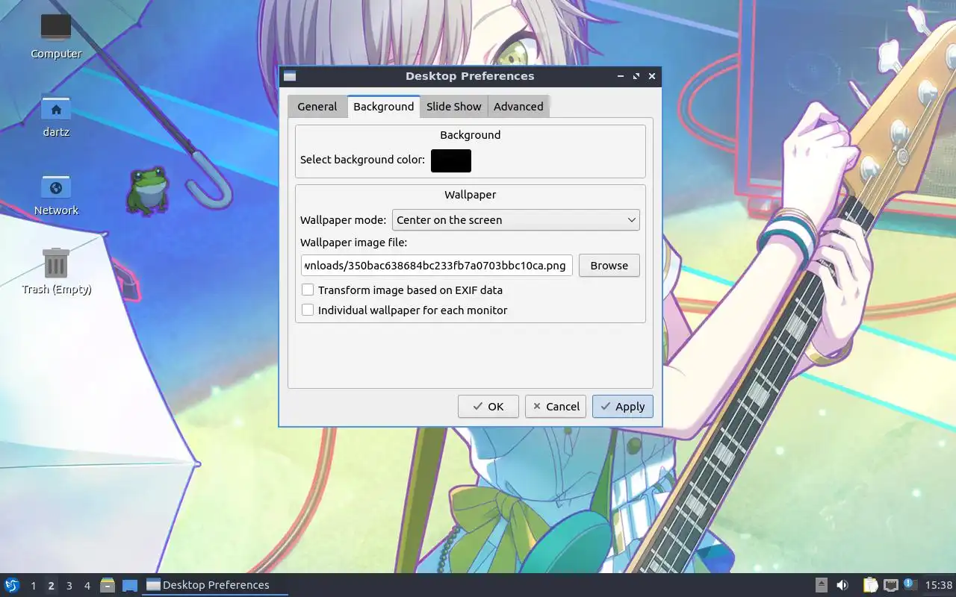Switch to workspace 1 in the pager
This screenshot has height=597, width=956.
coord(34,586)
